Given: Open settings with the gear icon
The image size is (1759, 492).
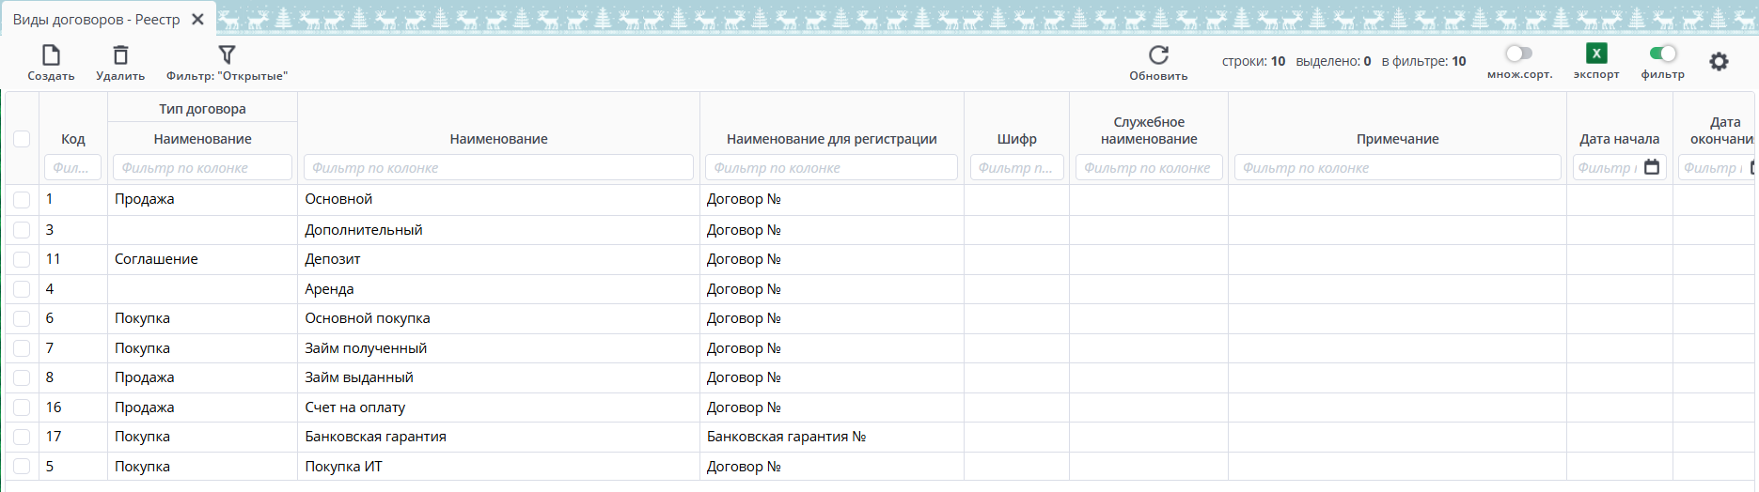Looking at the screenshot, I should click(1719, 62).
